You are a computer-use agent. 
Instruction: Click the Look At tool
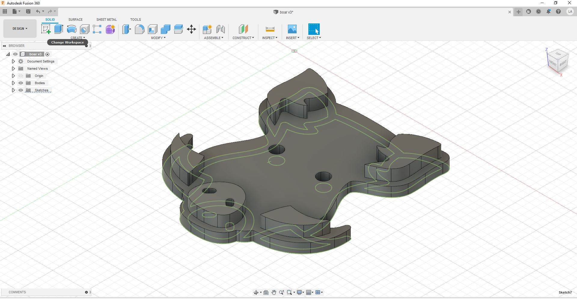(266, 292)
